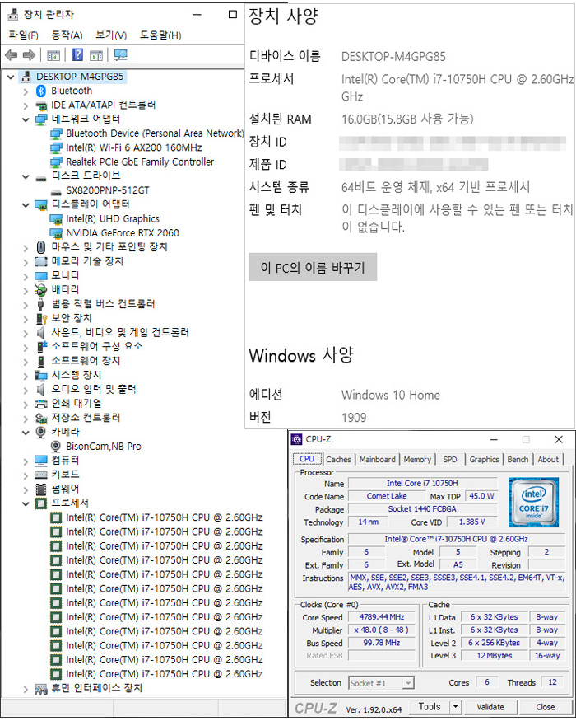Click the universal serial bus controller (범용 직렬 버스) icon
This screenshot has width=576, height=721.
click(x=41, y=304)
